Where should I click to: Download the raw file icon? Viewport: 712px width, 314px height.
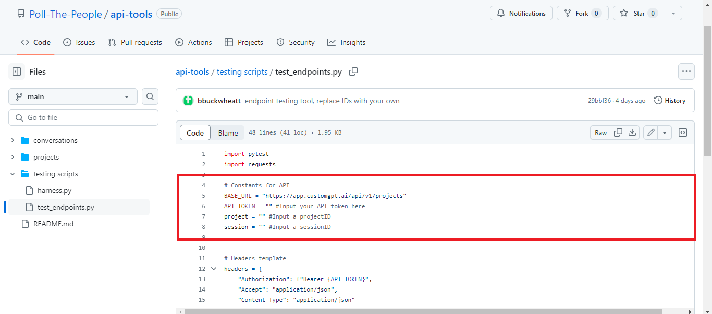pos(632,132)
